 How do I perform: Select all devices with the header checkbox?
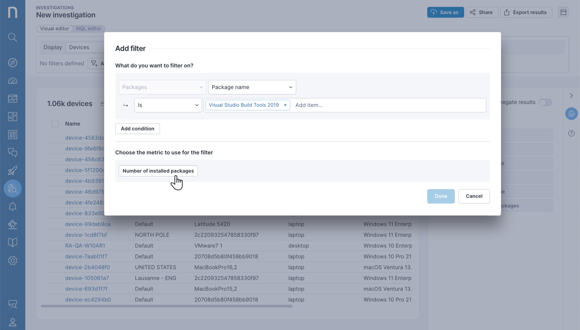coord(54,123)
